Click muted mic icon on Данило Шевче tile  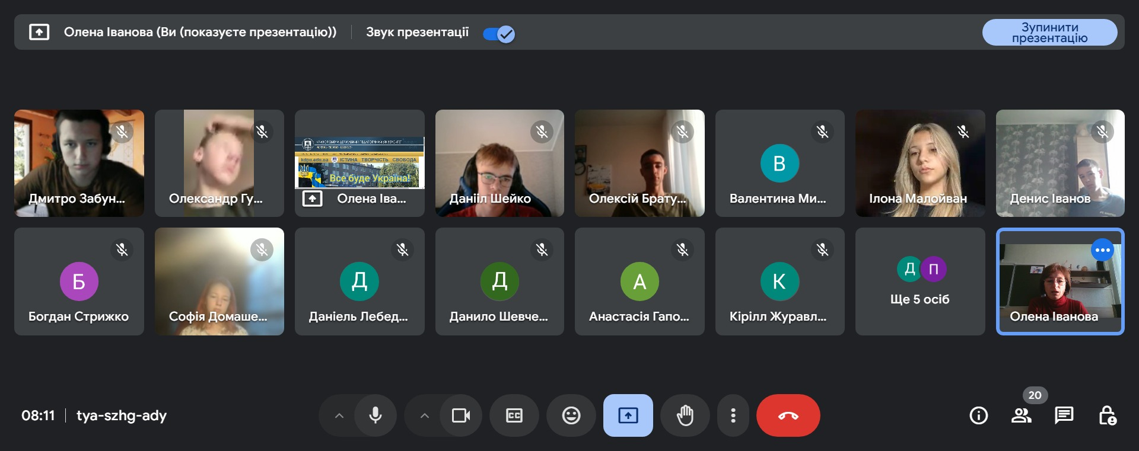[x=542, y=250]
